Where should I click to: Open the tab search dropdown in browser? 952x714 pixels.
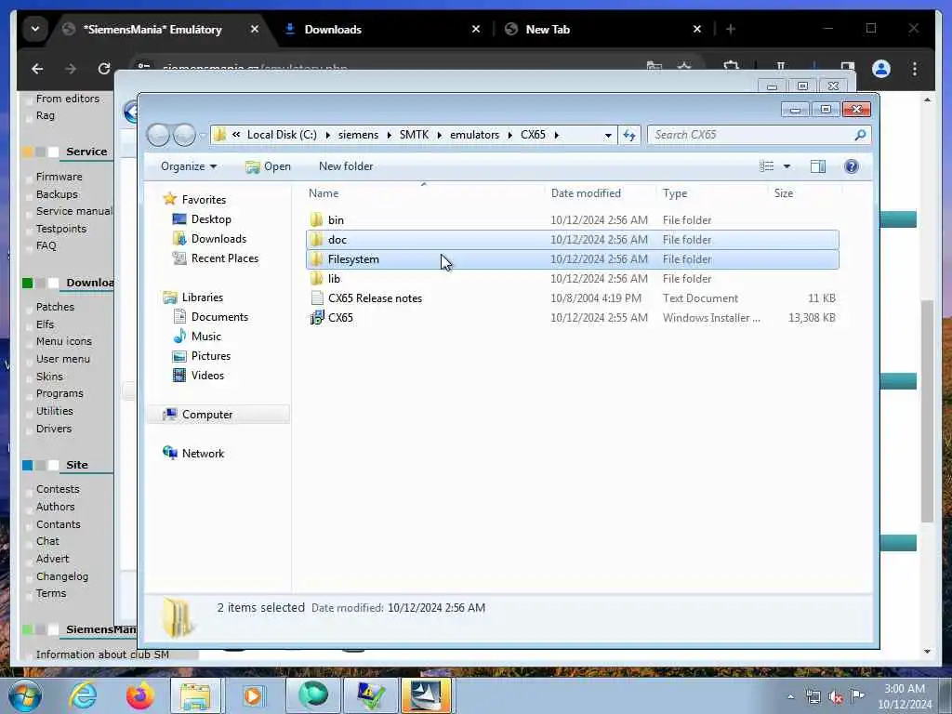[35, 29]
